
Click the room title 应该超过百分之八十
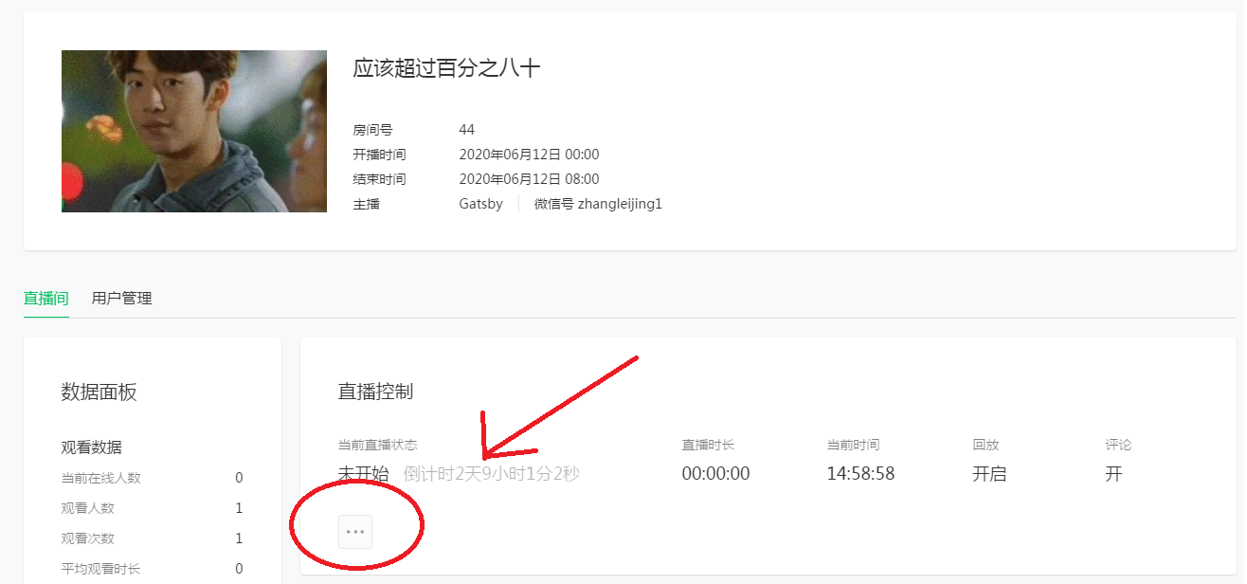[446, 68]
